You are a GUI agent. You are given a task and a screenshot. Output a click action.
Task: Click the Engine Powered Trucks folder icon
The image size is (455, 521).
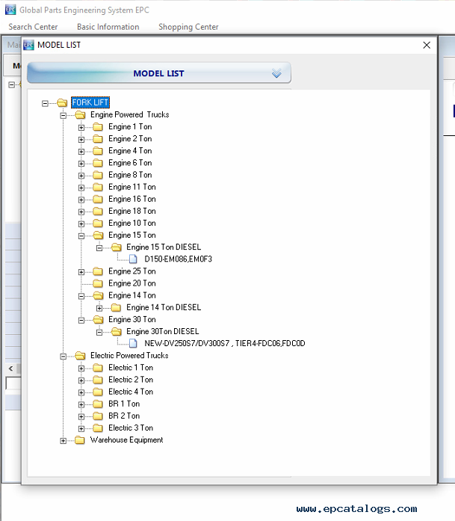coord(80,115)
